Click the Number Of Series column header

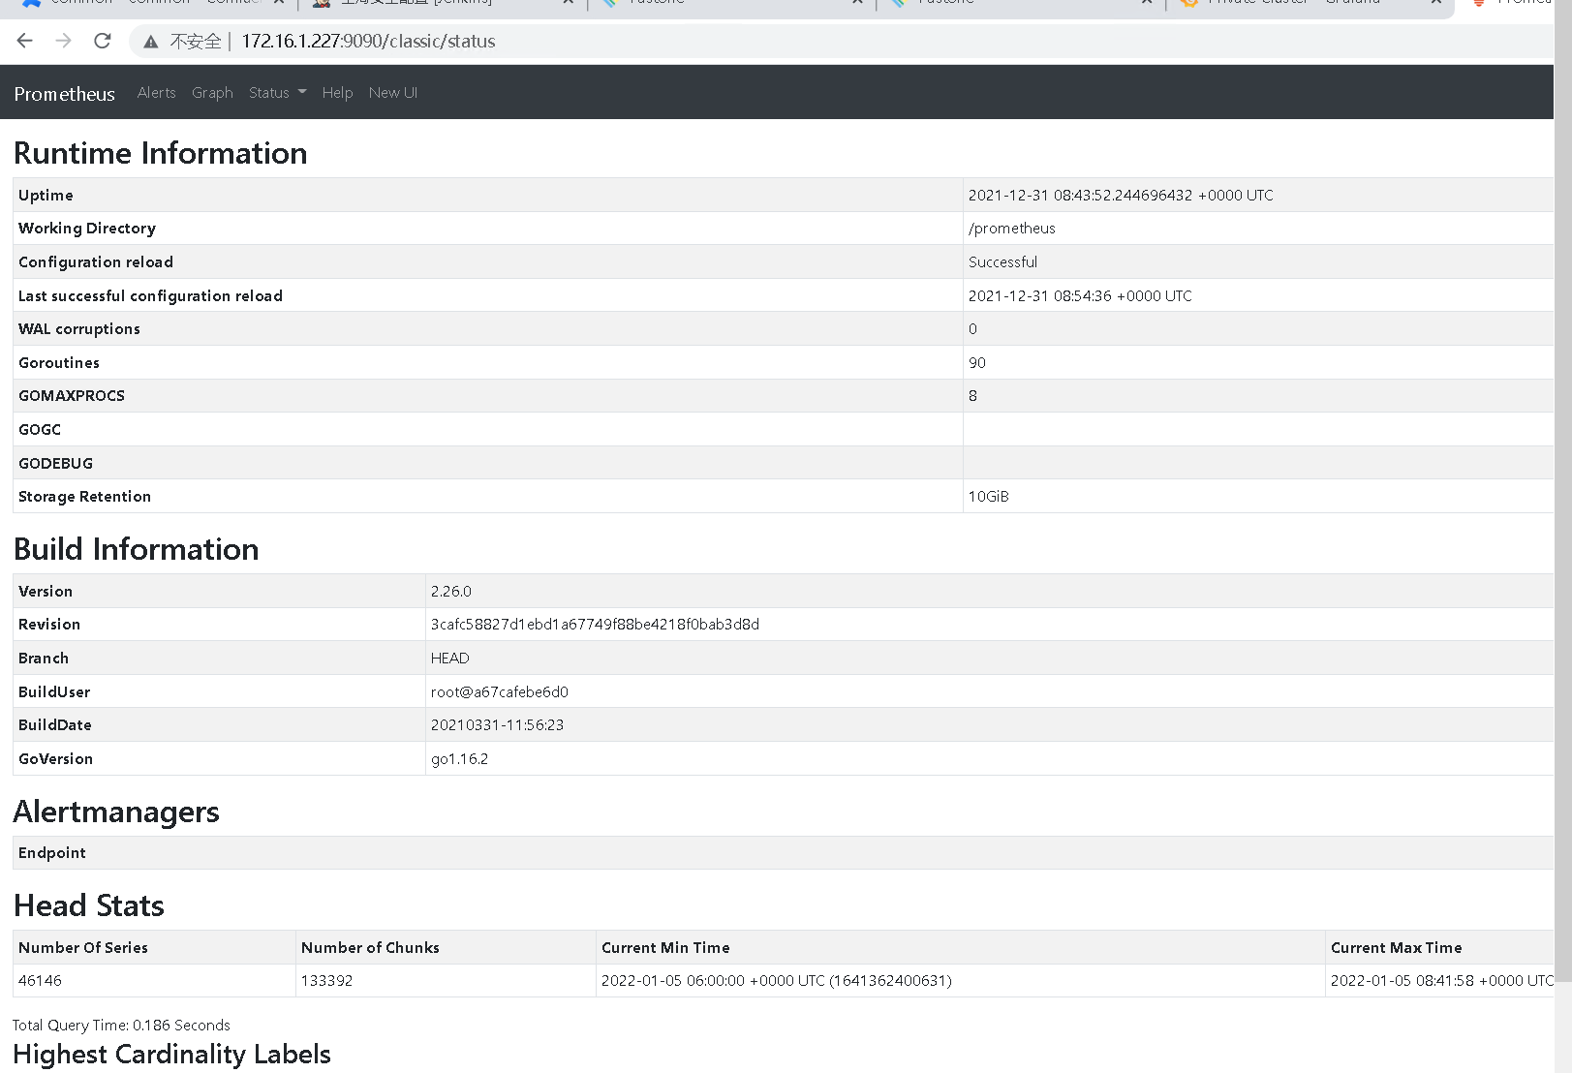point(83,948)
